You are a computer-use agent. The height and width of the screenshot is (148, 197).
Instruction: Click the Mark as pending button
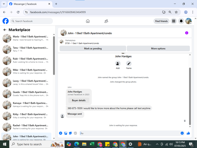93,49
